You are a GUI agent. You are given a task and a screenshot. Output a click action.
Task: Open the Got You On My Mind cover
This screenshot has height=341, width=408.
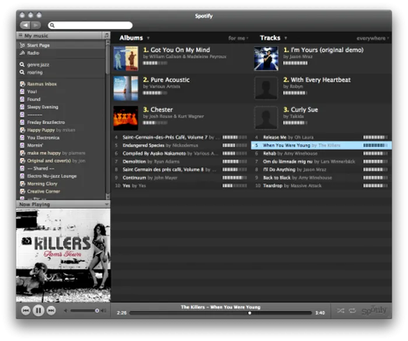coord(126,58)
